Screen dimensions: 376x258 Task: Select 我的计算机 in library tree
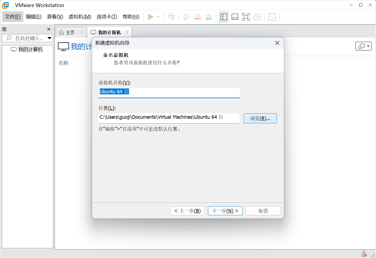click(x=27, y=49)
